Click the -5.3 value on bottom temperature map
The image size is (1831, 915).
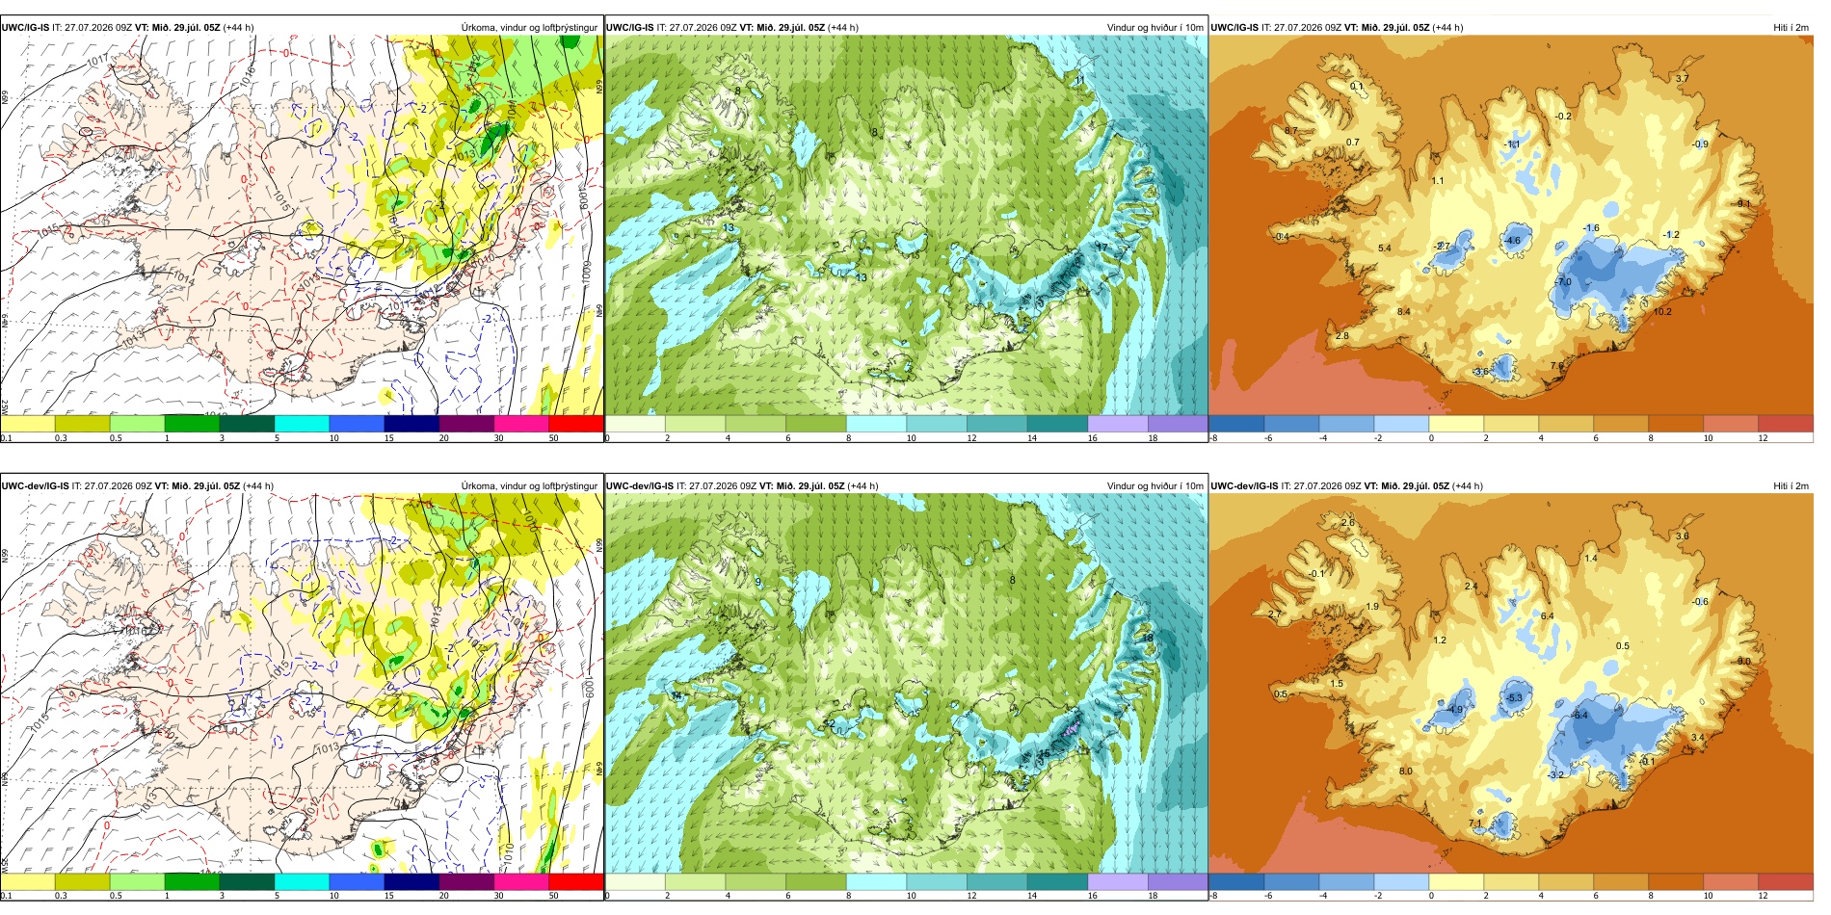click(1514, 698)
